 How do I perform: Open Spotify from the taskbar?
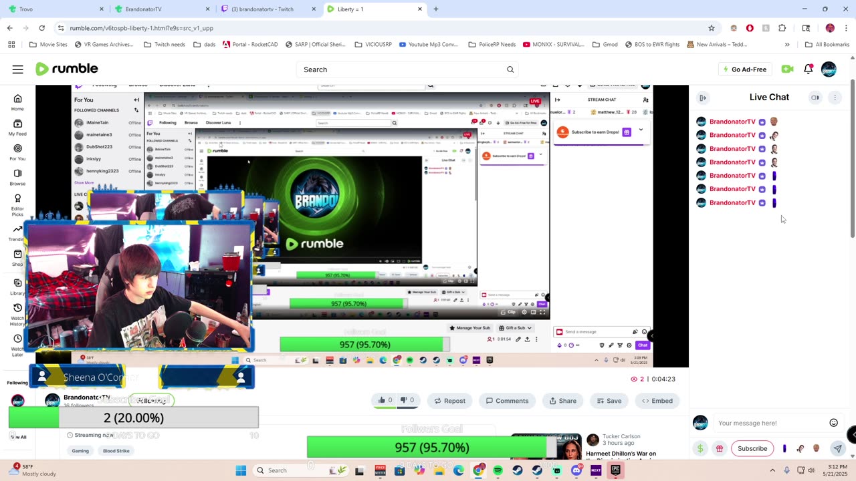coord(498,470)
